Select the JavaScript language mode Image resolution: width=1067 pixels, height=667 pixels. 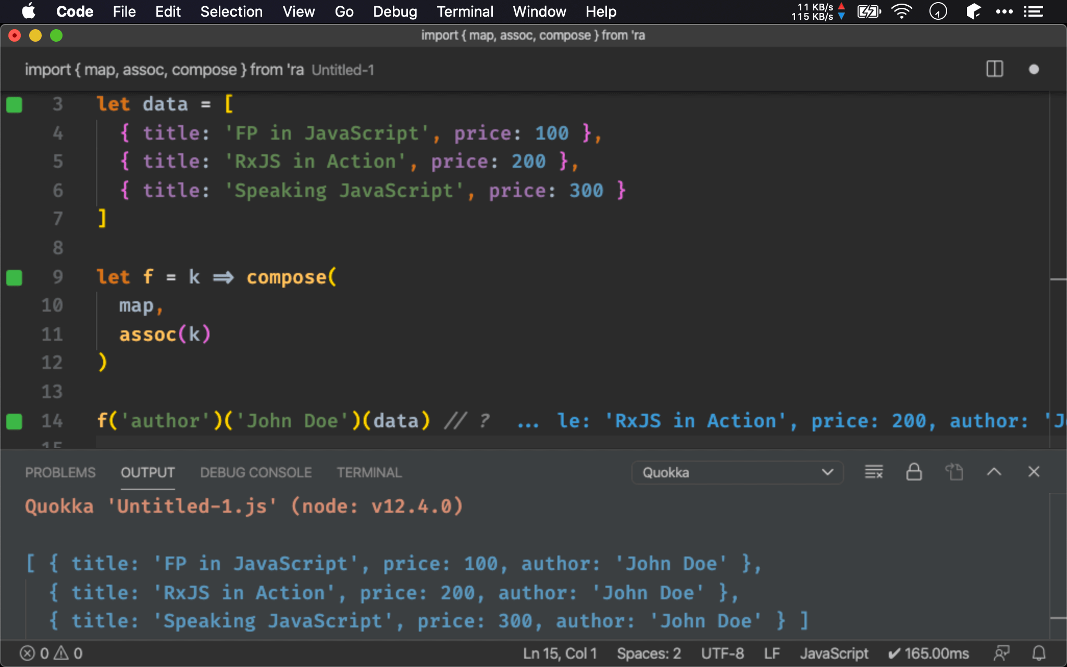point(834,653)
